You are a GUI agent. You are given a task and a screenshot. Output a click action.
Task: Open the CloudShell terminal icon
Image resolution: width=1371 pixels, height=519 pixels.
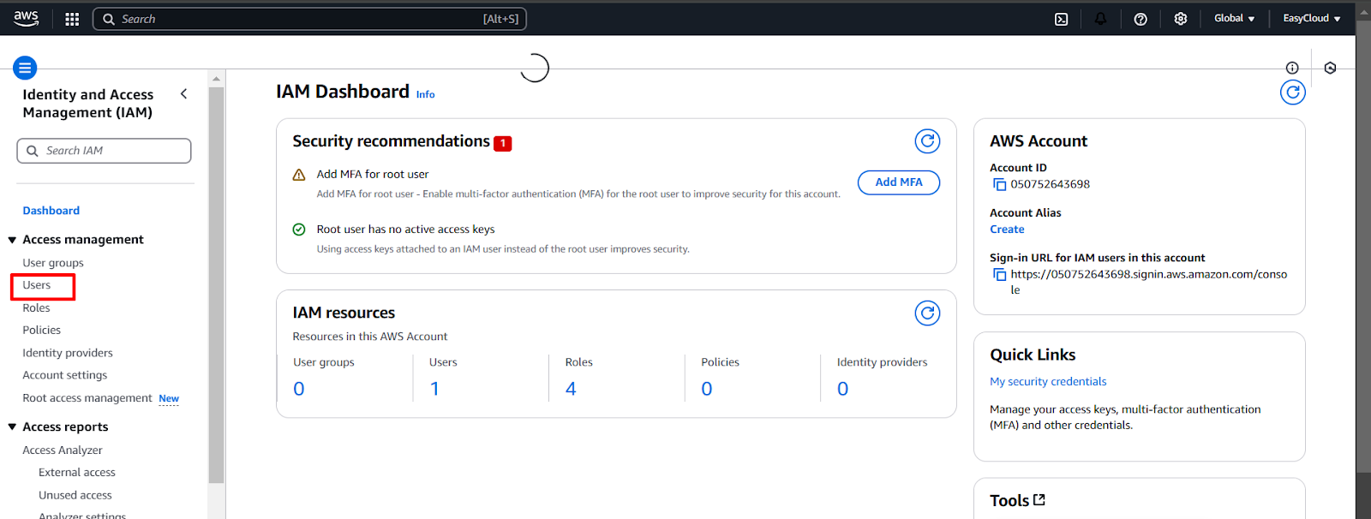[x=1061, y=19]
